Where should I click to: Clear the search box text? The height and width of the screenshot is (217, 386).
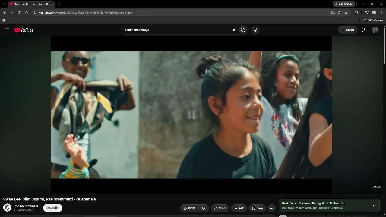point(234,30)
